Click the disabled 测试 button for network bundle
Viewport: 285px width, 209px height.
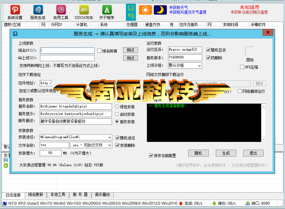pos(259,84)
